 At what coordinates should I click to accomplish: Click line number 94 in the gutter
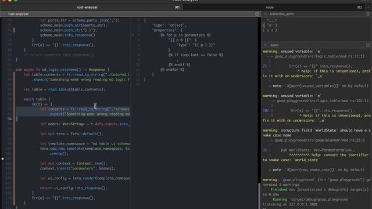pyautogui.click(x=9, y=119)
